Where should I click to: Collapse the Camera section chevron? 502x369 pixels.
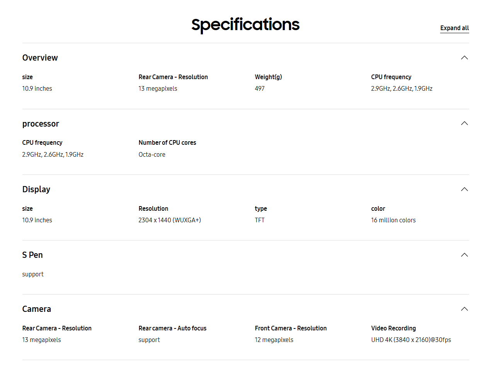pos(465,309)
